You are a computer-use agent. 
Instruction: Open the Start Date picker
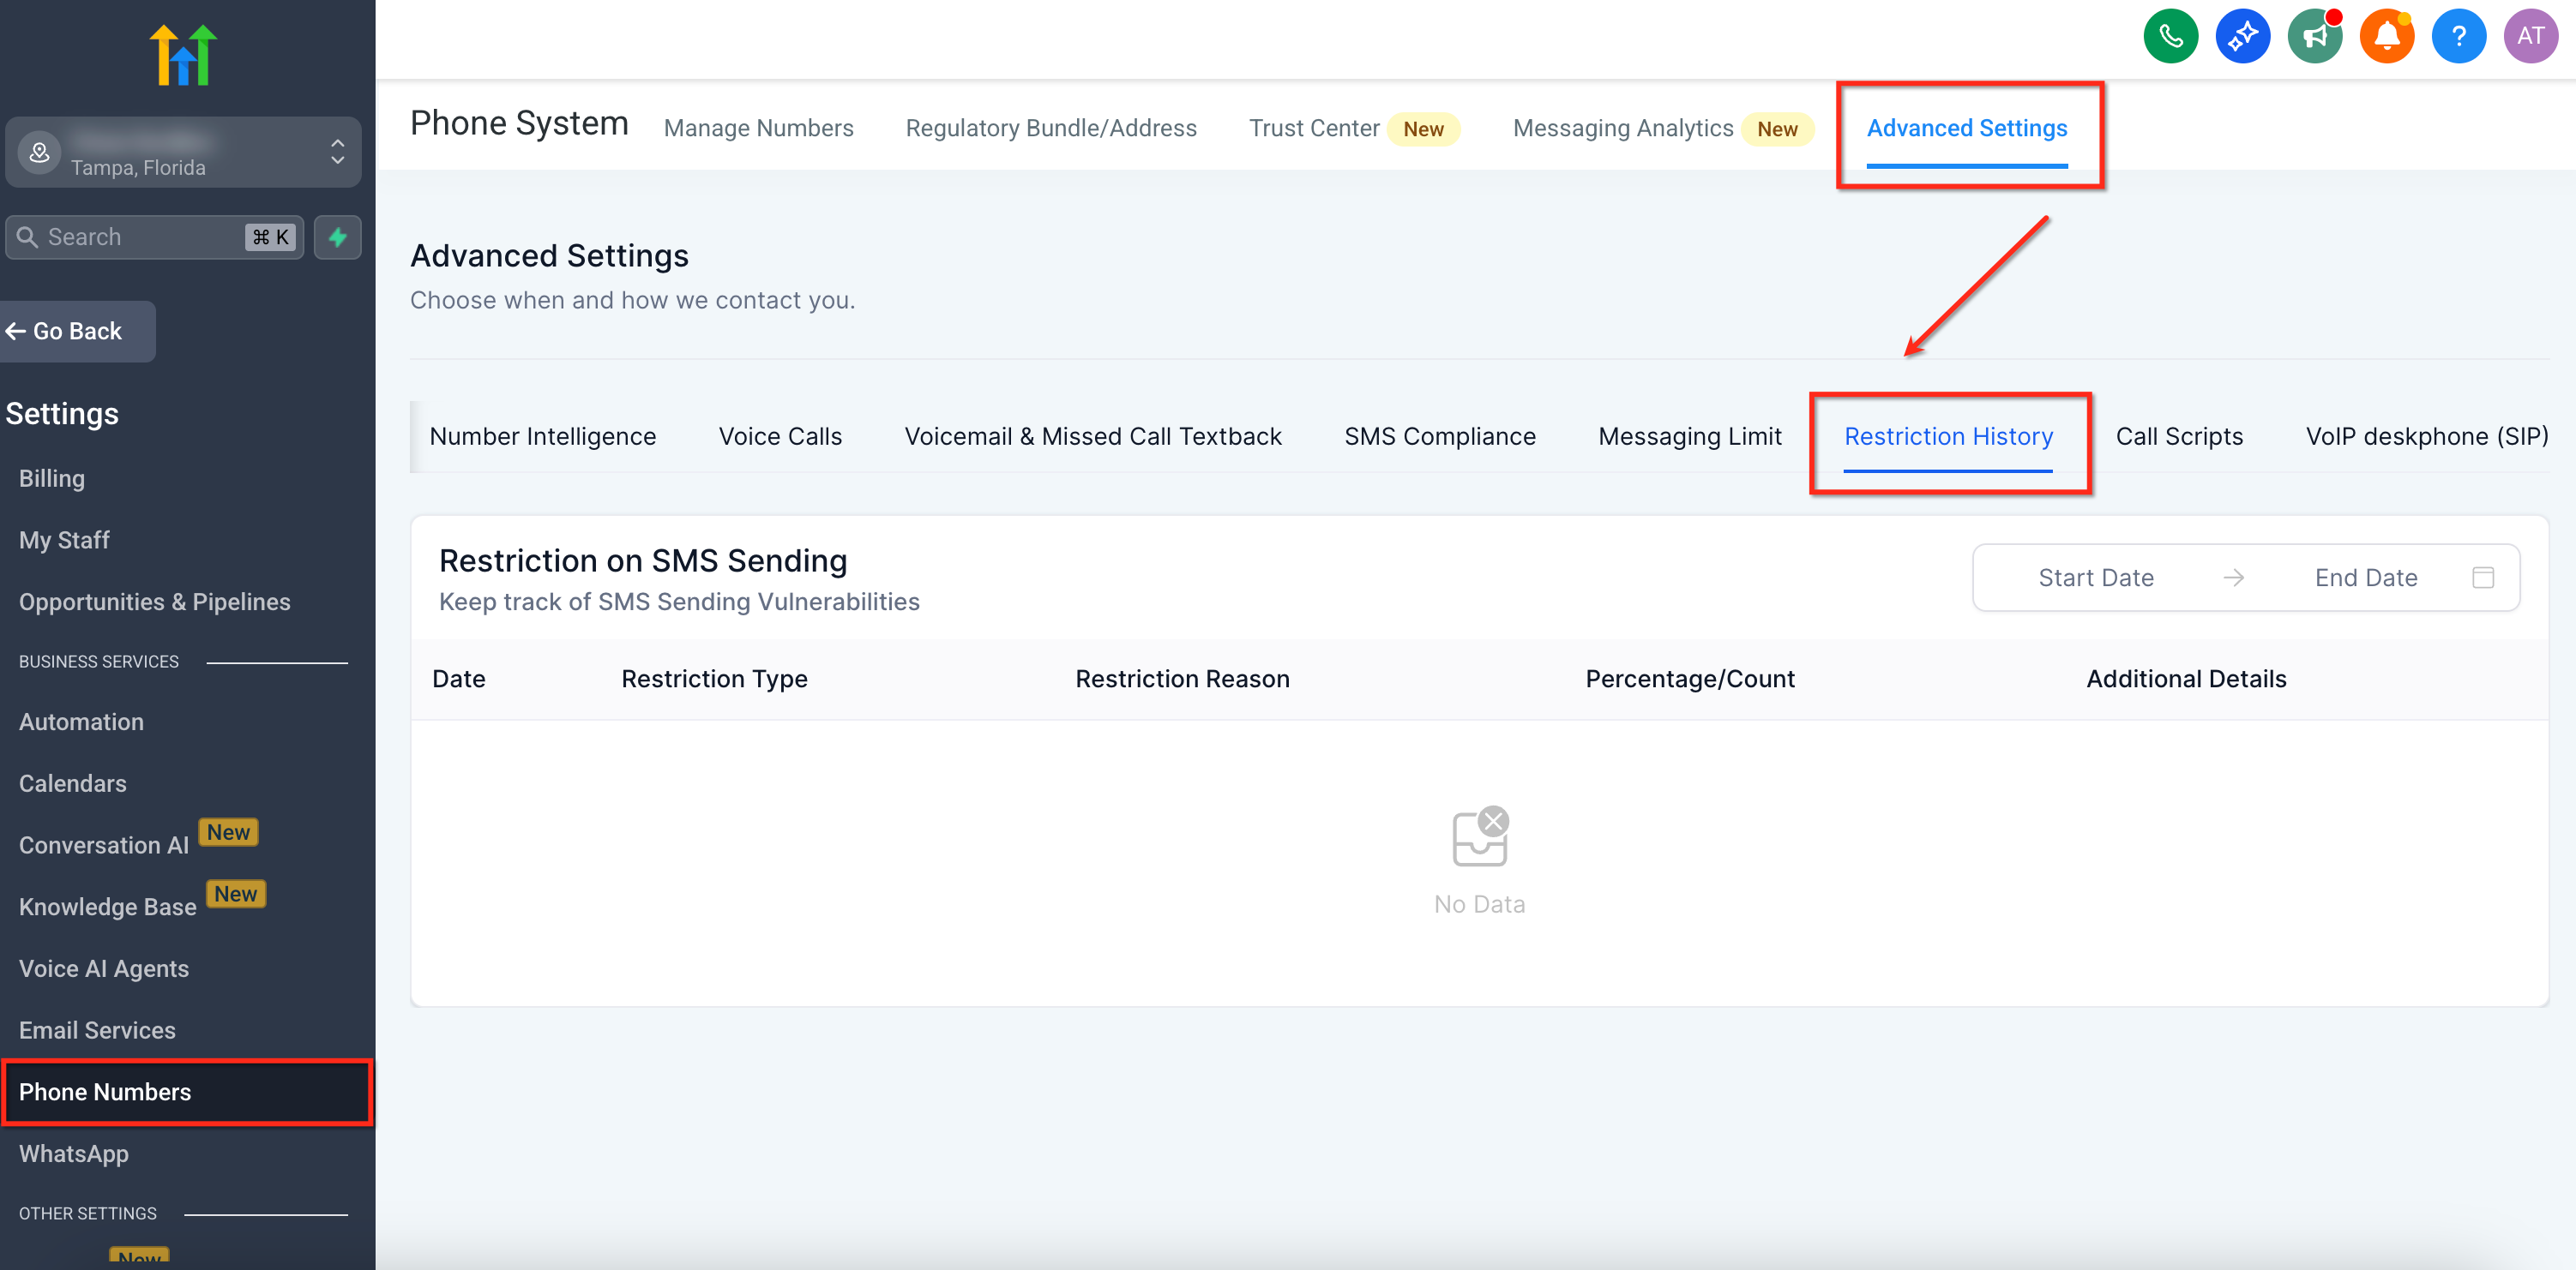(x=2096, y=578)
